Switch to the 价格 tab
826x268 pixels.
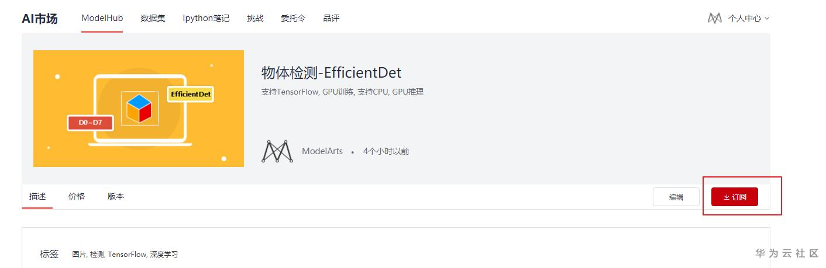[77, 196]
